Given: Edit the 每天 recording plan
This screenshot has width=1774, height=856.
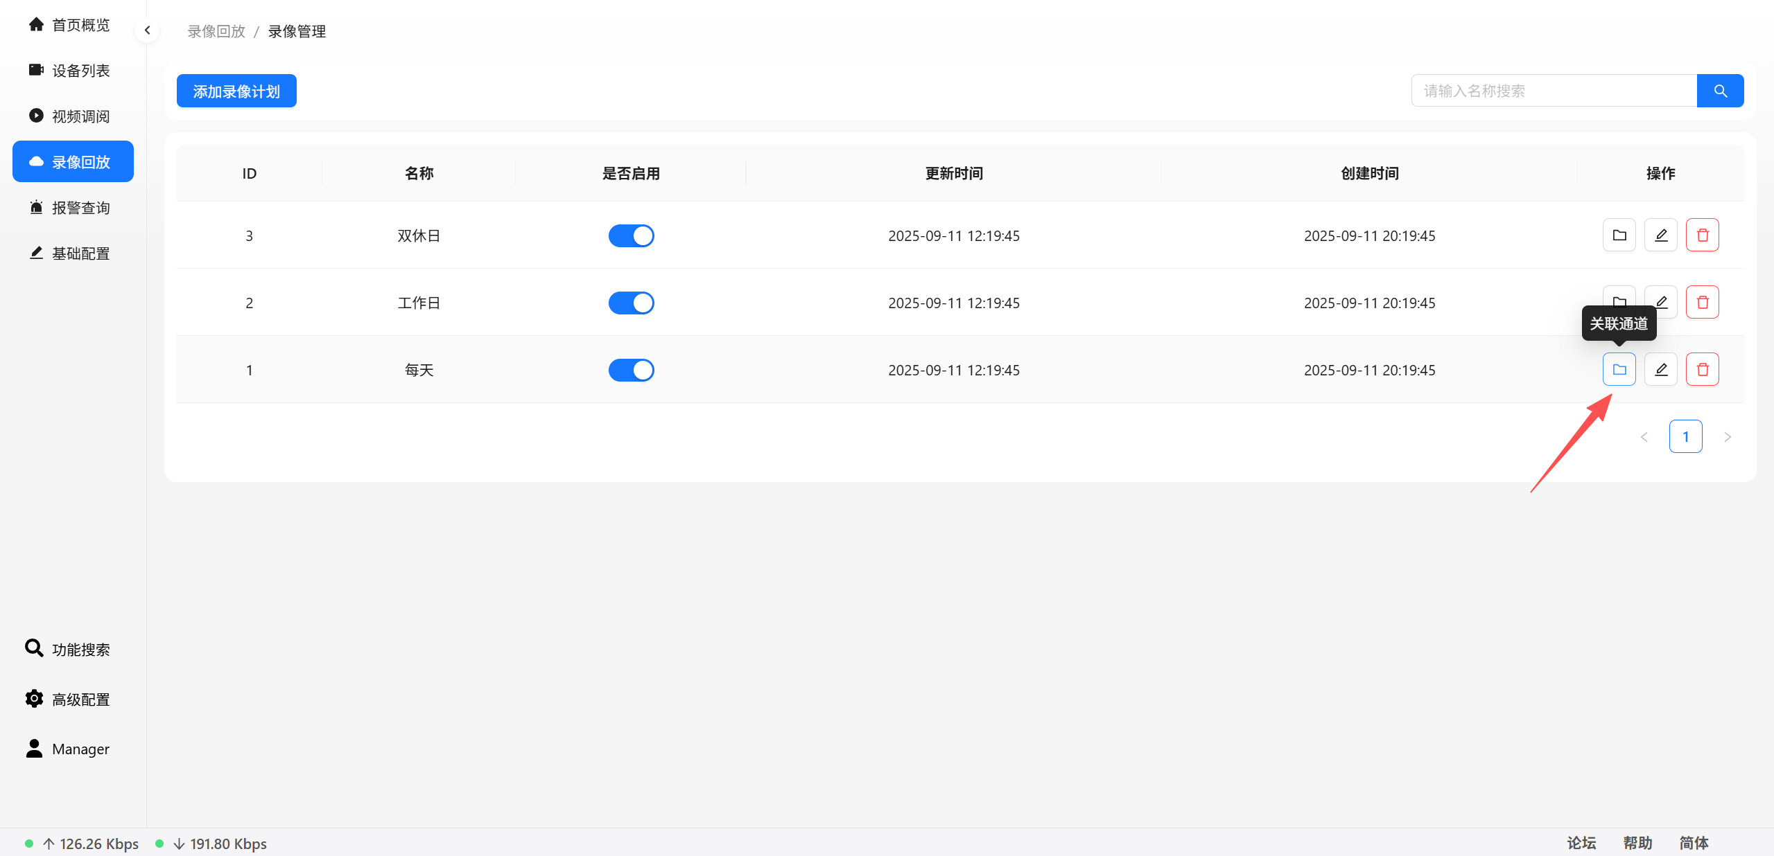Looking at the screenshot, I should coord(1660,369).
